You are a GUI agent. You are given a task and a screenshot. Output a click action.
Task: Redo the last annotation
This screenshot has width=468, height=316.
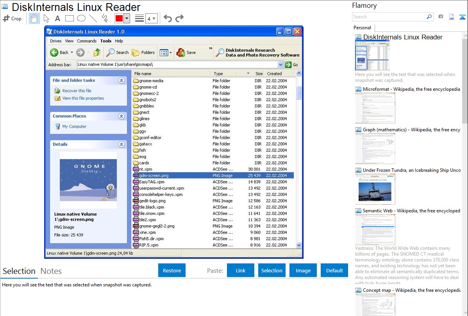179,18
